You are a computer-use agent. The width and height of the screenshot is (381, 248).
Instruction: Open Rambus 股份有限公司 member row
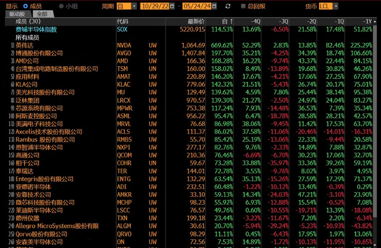pyautogui.click(x=45, y=139)
